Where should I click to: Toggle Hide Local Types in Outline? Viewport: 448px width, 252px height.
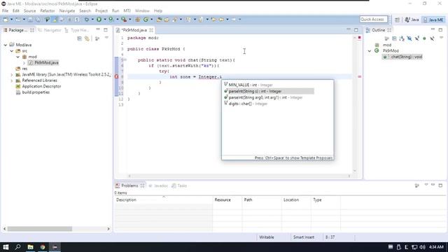(x=432, y=38)
